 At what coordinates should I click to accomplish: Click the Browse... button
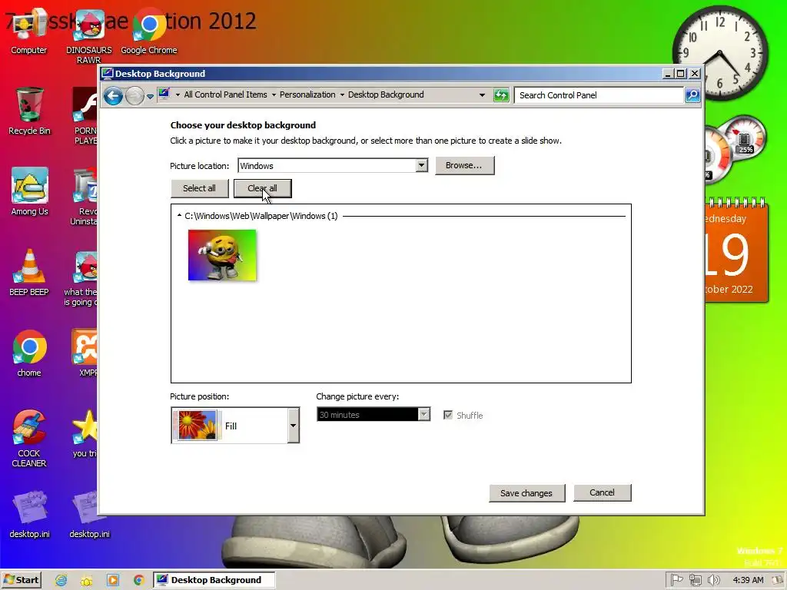pos(464,166)
